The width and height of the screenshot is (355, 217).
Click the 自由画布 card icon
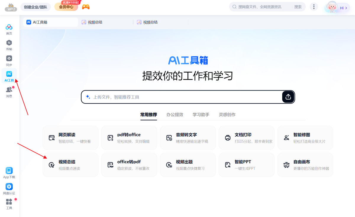point(286,165)
